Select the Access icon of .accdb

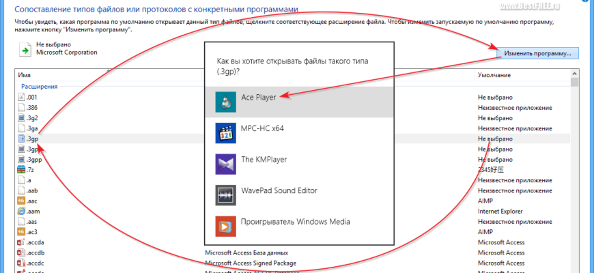click(x=21, y=253)
